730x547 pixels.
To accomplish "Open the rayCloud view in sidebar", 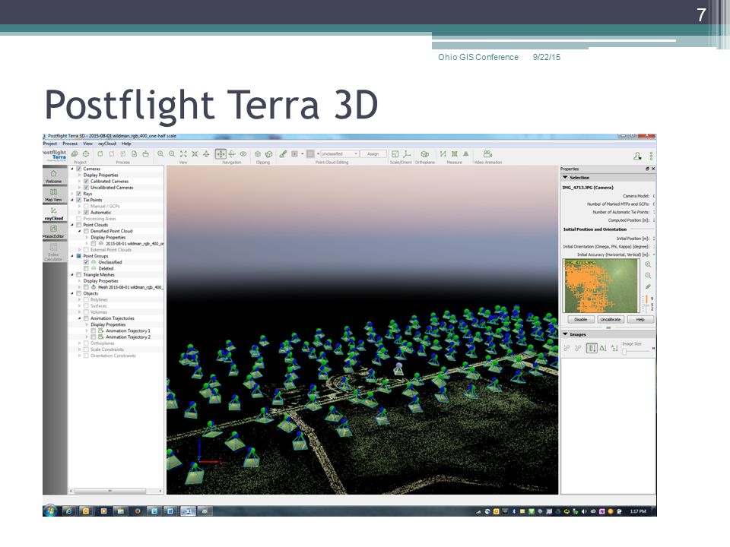I will (53, 213).
